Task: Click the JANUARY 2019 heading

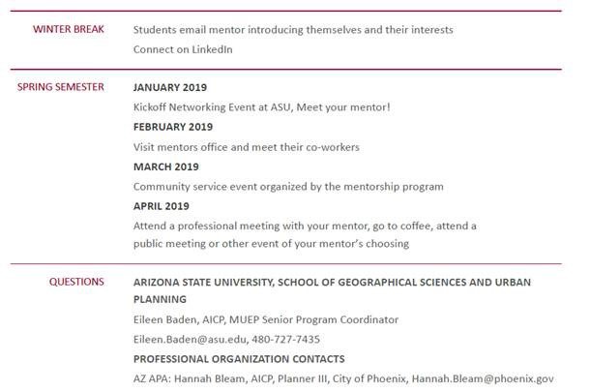Action: [x=170, y=87]
